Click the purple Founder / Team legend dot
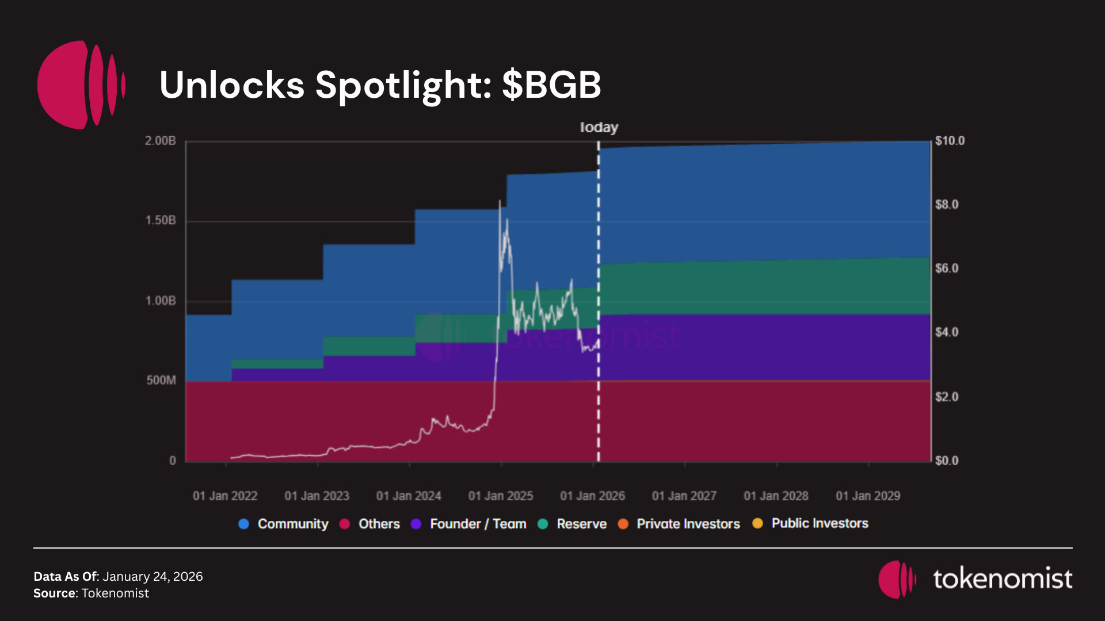 (416, 524)
